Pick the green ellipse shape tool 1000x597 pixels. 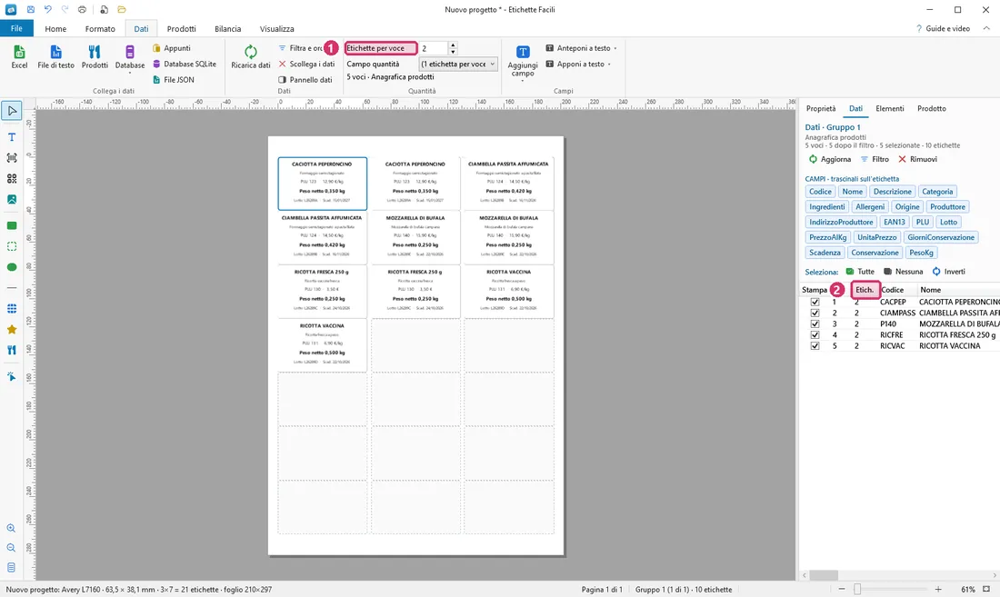(x=12, y=267)
